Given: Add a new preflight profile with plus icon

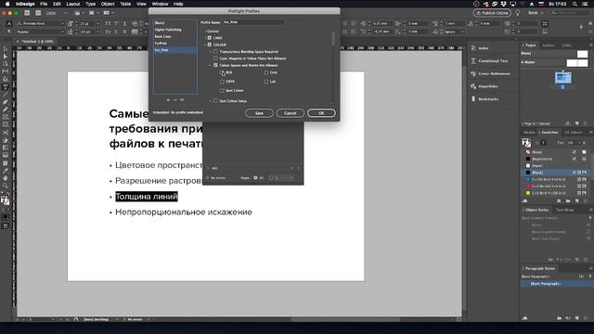Looking at the screenshot, I should (168, 100).
